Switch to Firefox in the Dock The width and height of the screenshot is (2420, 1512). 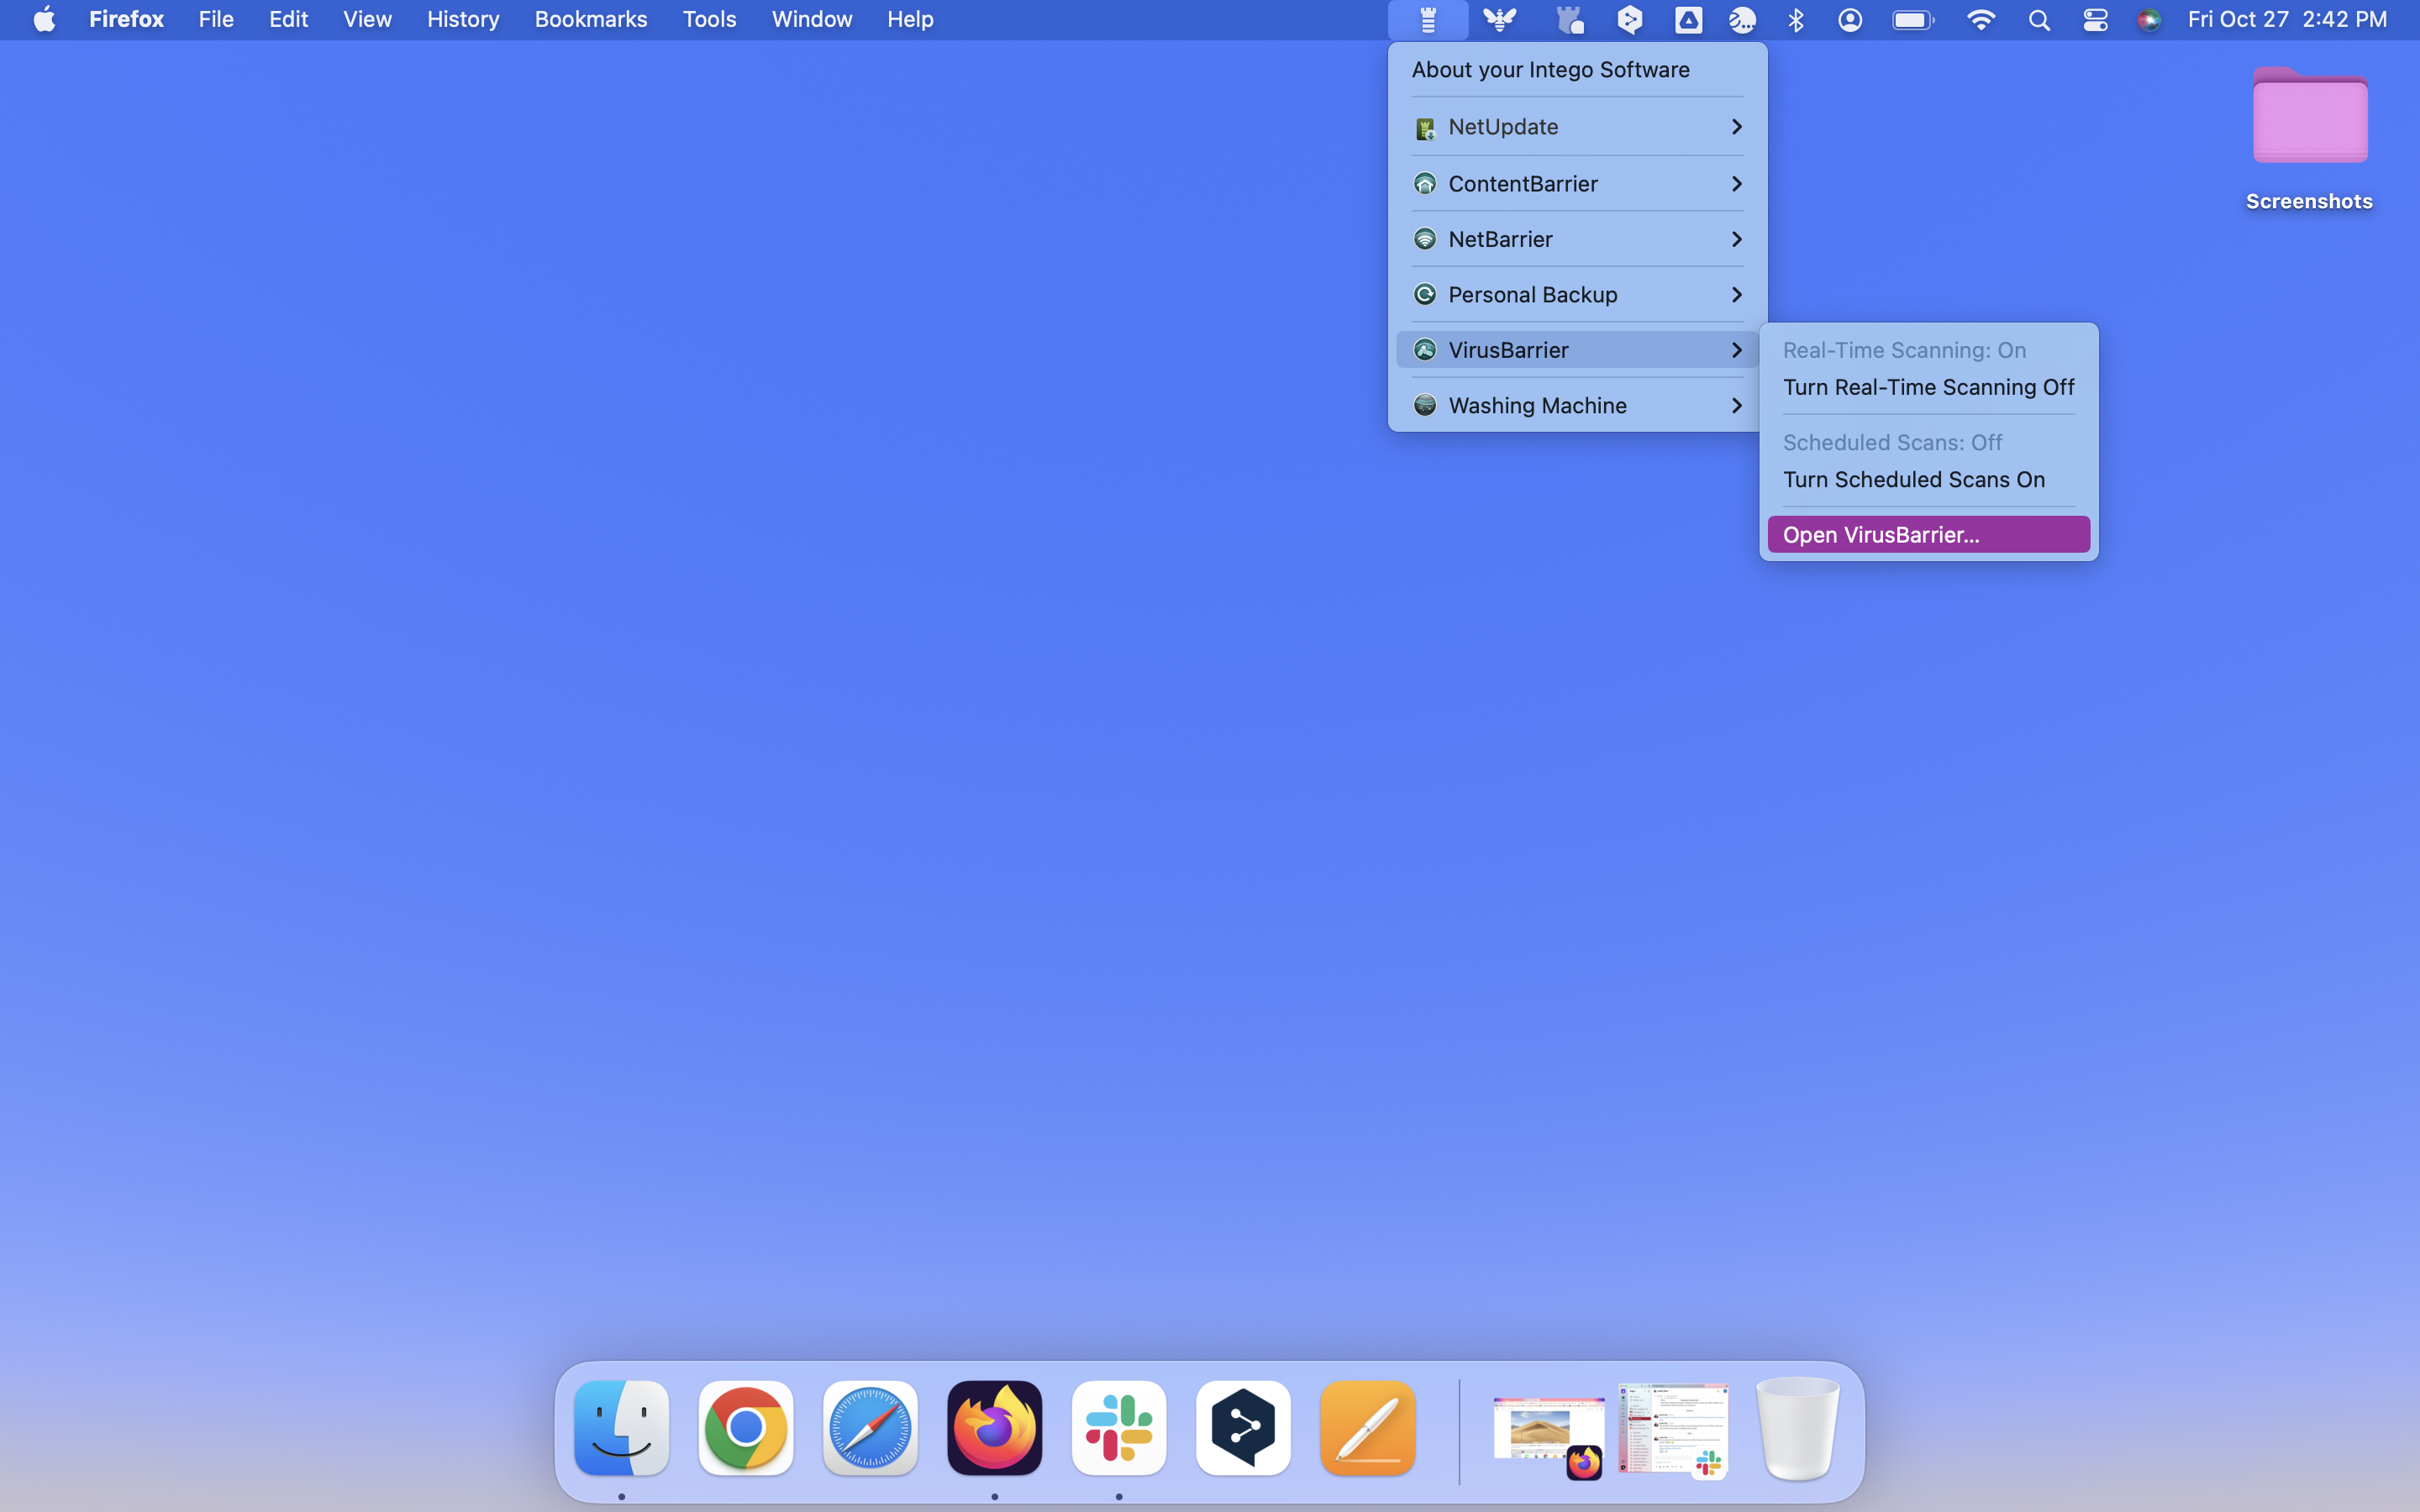[994, 1428]
